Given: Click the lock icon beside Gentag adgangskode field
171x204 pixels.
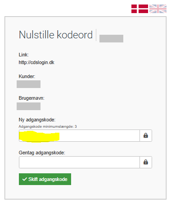Looking at the screenshot, I should (x=146, y=162).
